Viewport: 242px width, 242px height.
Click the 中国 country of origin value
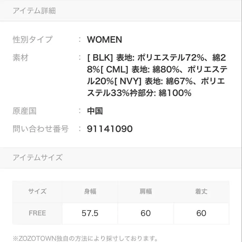(x=95, y=111)
